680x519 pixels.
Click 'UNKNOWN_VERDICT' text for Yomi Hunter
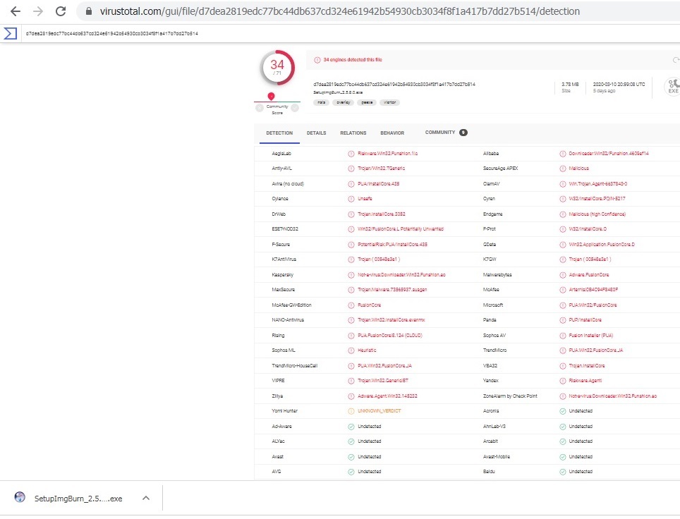coord(379,411)
